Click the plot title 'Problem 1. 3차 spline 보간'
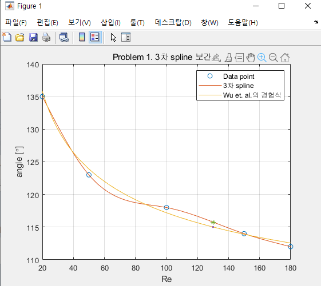321x286 pixels. pos(161,57)
